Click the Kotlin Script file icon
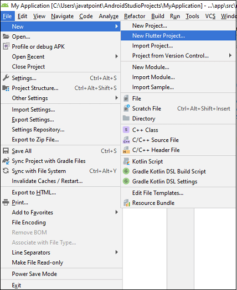 (126, 161)
